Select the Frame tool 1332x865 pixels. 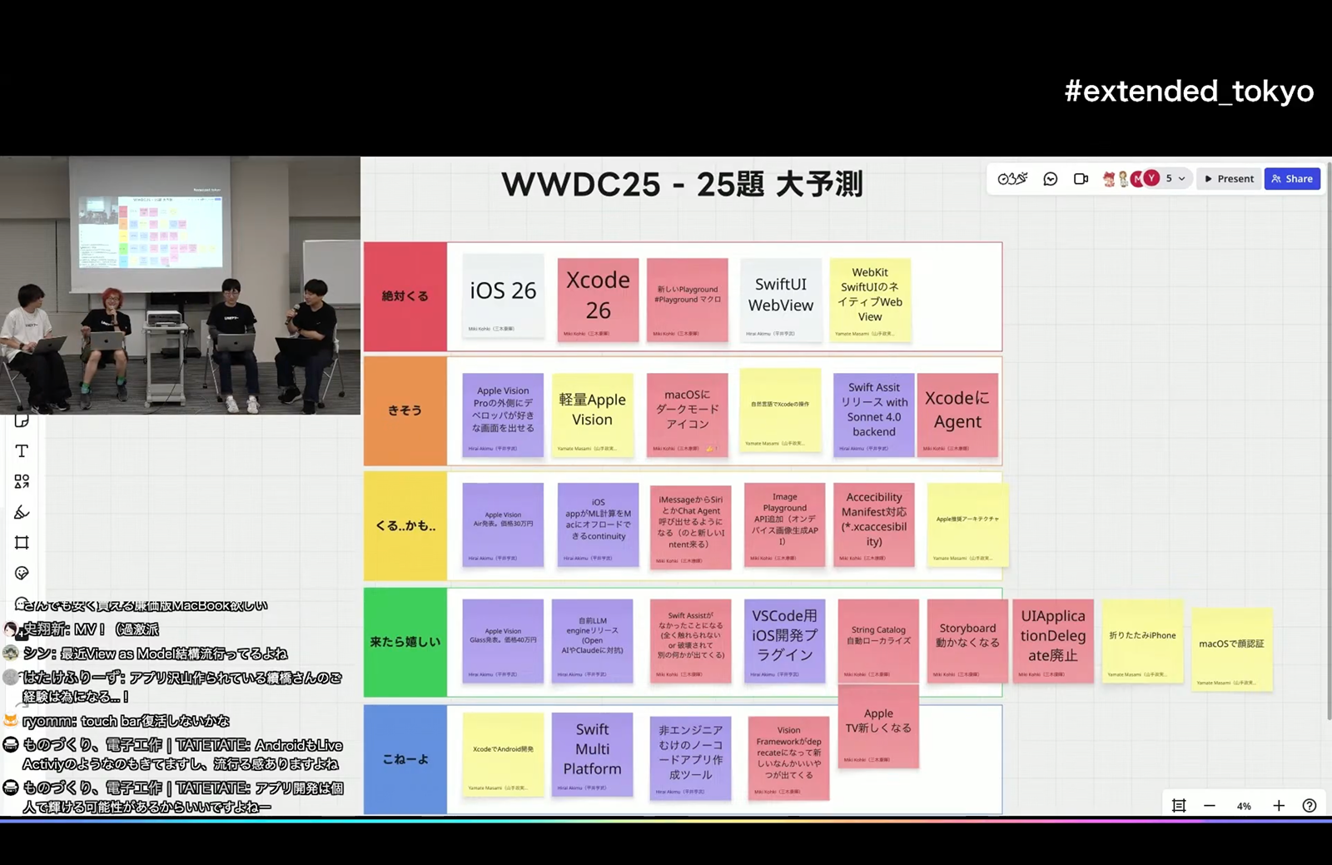tap(22, 543)
